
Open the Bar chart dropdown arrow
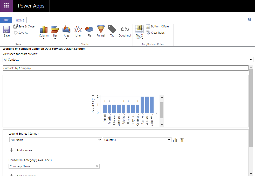pyautogui.click(x=55, y=39)
